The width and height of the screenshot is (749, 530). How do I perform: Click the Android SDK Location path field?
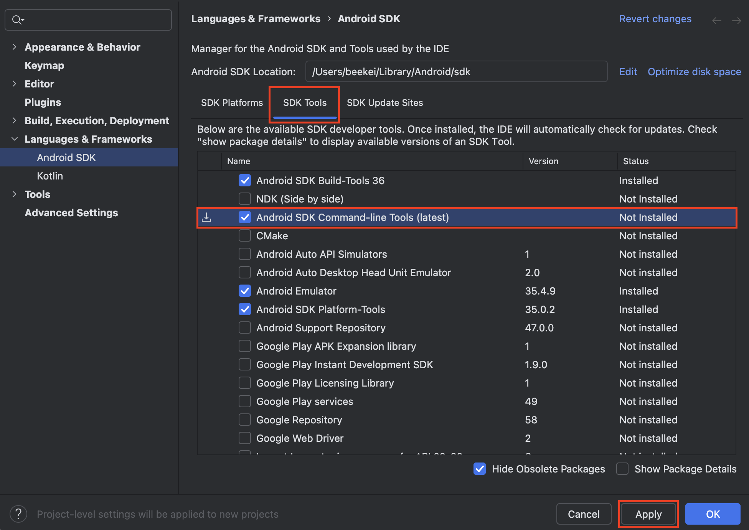click(x=456, y=72)
